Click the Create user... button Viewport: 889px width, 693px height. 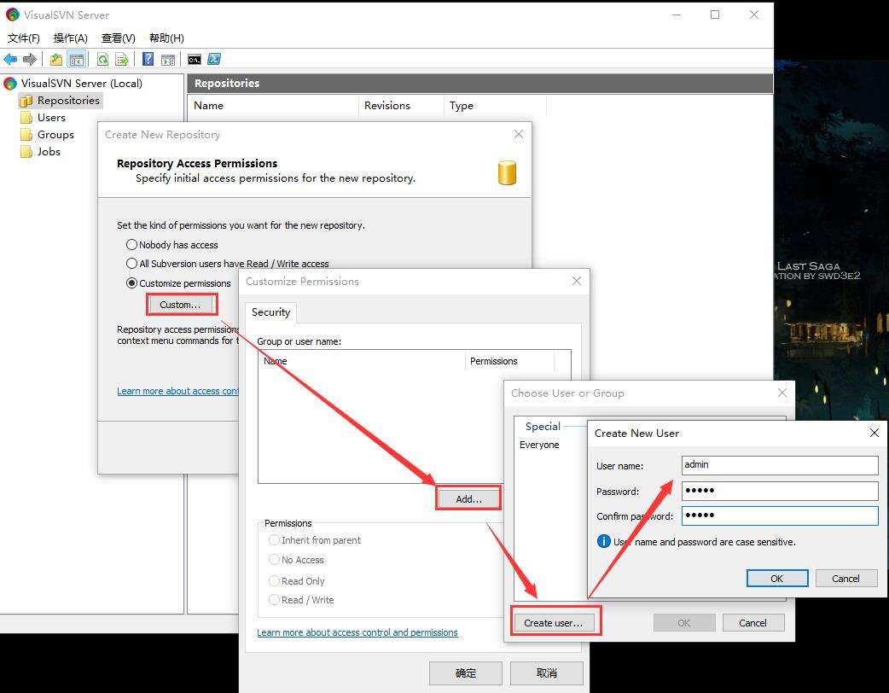point(554,623)
